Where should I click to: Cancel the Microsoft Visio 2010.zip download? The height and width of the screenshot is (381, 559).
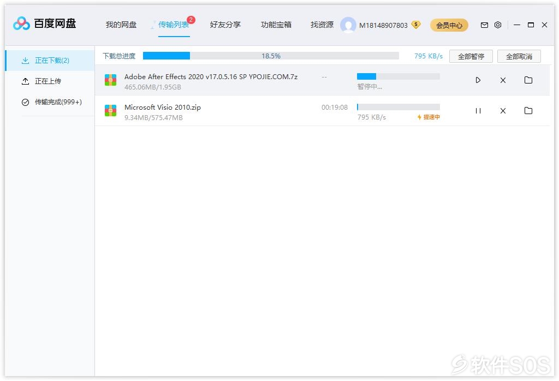pyautogui.click(x=503, y=111)
